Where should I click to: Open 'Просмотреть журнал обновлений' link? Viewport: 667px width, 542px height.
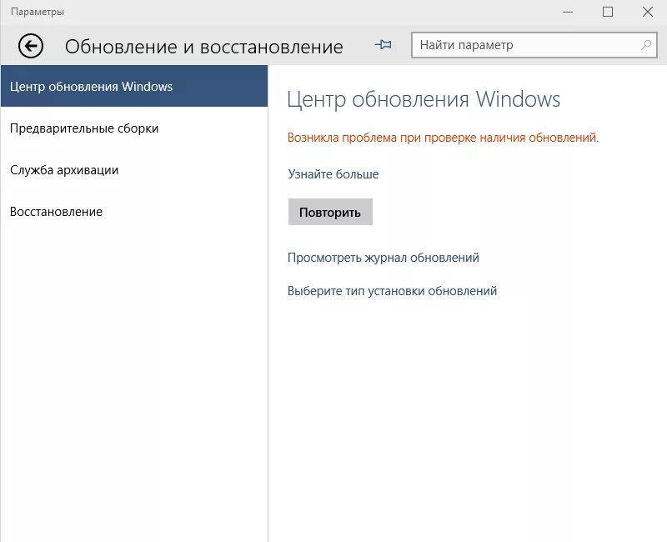(x=384, y=258)
